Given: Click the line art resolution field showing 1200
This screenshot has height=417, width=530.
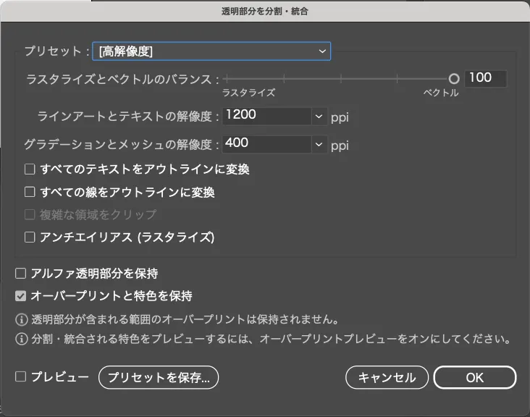Looking at the screenshot, I should pos(266,115).
